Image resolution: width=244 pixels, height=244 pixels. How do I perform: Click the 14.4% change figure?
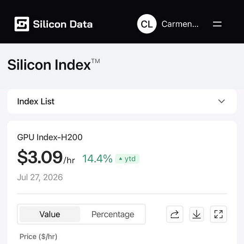[97, 159]
